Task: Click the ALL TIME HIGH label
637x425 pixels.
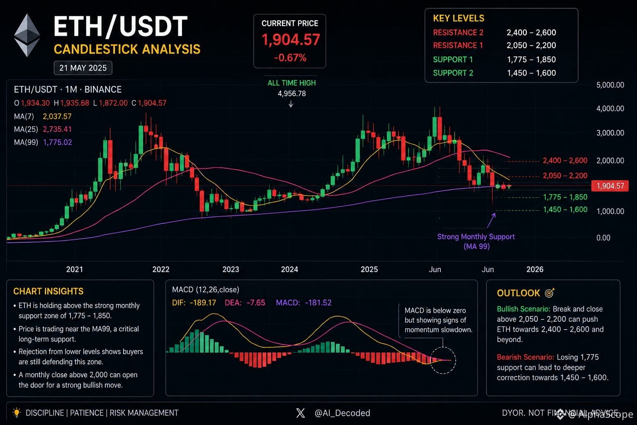Action: (x=292, y=83)
